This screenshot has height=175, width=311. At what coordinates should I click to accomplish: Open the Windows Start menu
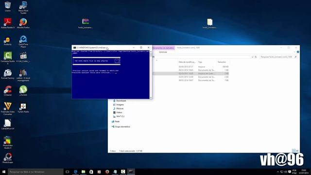(4, 172)
